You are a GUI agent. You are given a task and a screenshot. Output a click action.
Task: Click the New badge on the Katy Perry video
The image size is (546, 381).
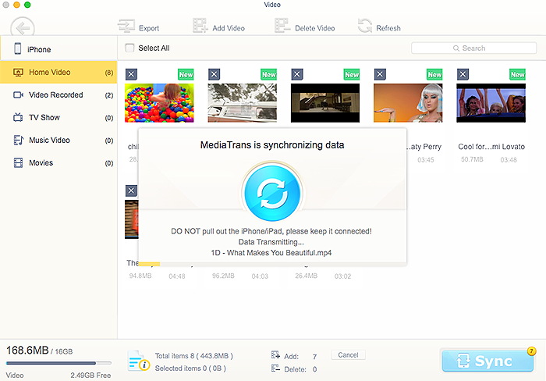pos(435,75)
